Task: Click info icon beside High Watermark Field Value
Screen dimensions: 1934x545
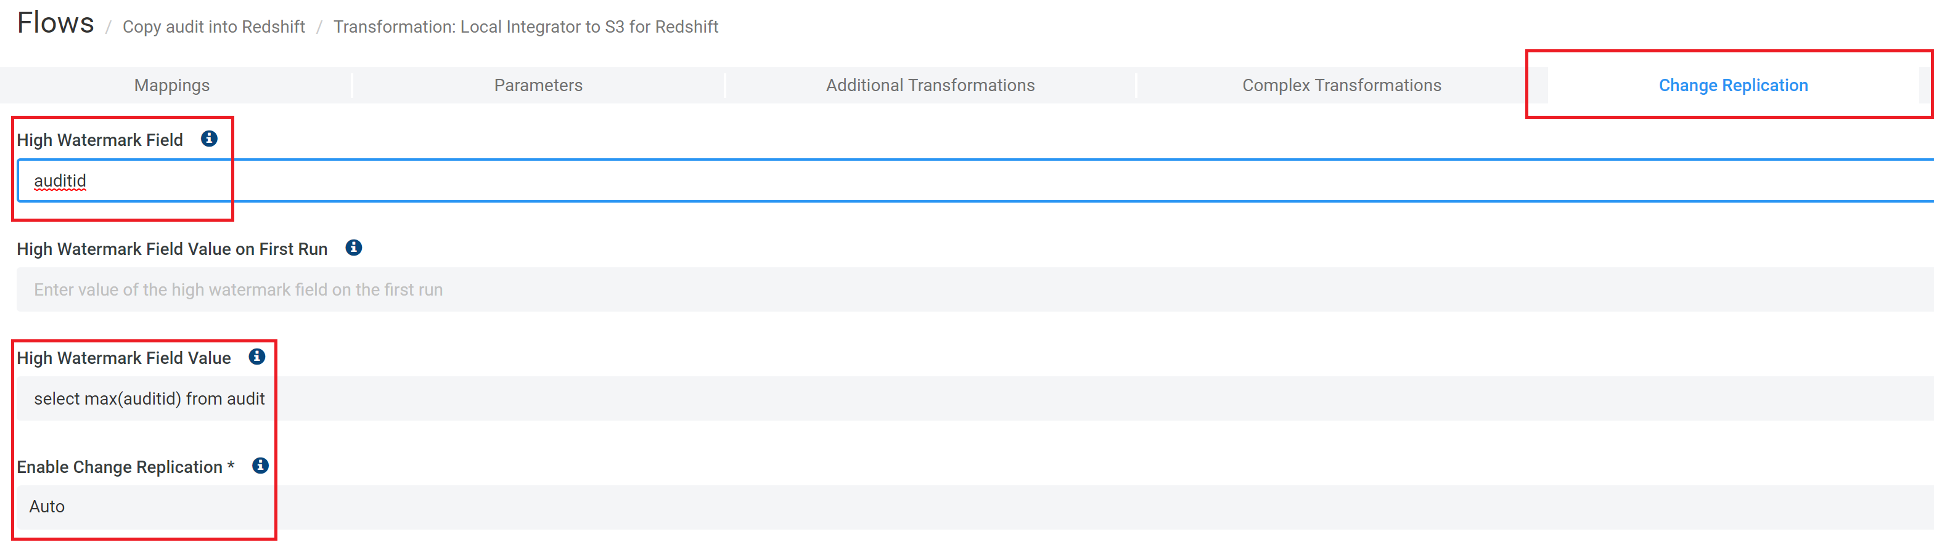Action: (256, 357)
